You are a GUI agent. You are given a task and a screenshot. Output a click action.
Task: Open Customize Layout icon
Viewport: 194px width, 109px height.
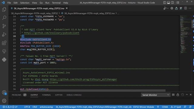178,3
